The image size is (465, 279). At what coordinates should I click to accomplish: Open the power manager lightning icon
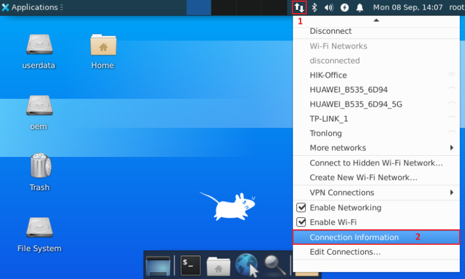tap(344, 7)
